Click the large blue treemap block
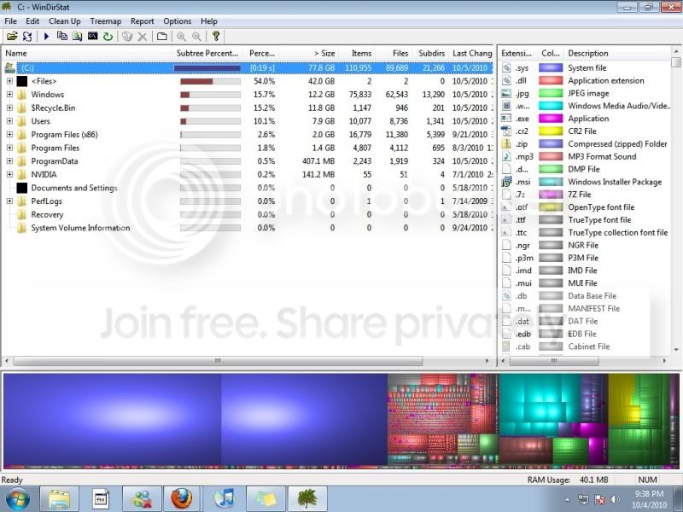The height and width of the screenshot is (512, 683). tap(113, 419)
